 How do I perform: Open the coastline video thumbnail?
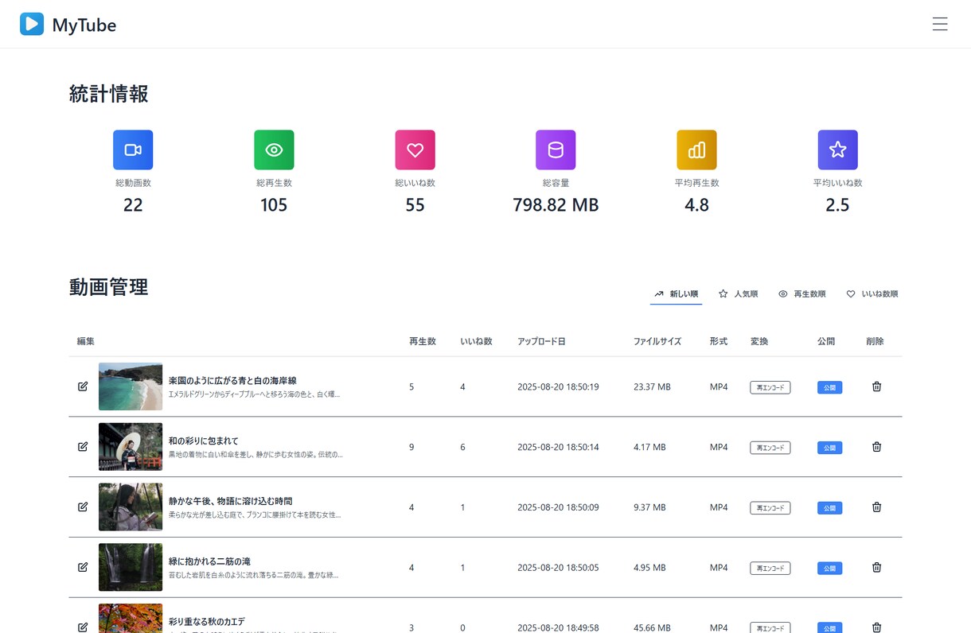point(131,386)
